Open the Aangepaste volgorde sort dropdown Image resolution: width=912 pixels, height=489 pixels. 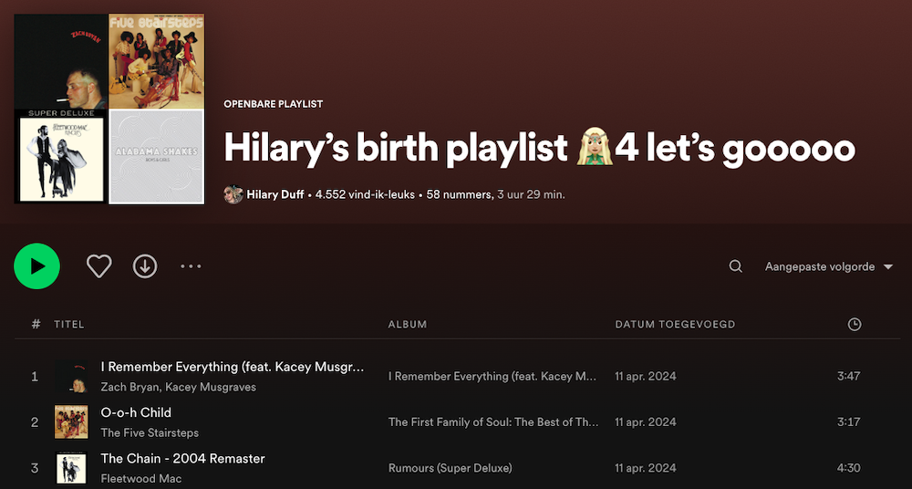tap(828, 266)
